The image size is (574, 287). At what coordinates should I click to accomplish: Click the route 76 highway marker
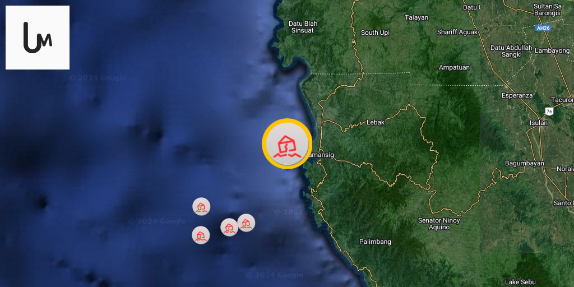(x=549, y=111)
